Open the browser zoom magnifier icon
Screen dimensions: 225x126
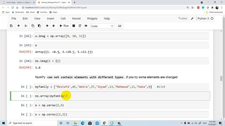click(188, 8)
